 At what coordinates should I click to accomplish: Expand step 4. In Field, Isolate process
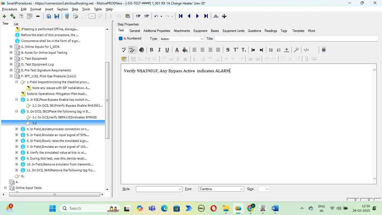(16, 129)
